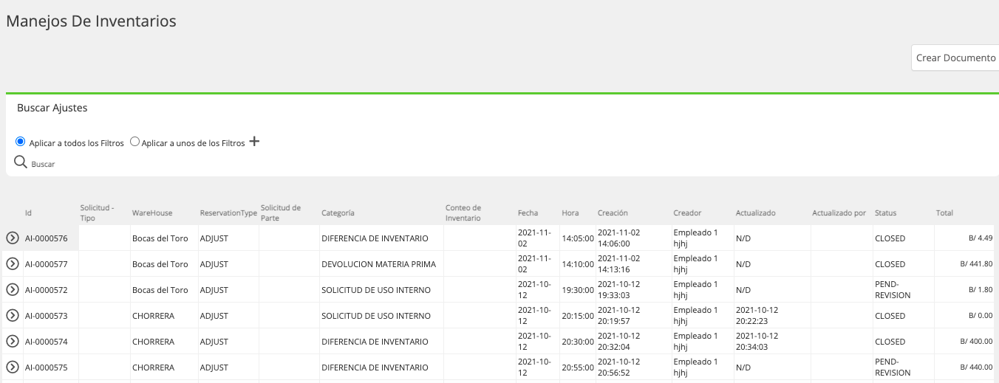999x383 pixels.
Task: Click the Categoría column header
Action: (338, 213)
